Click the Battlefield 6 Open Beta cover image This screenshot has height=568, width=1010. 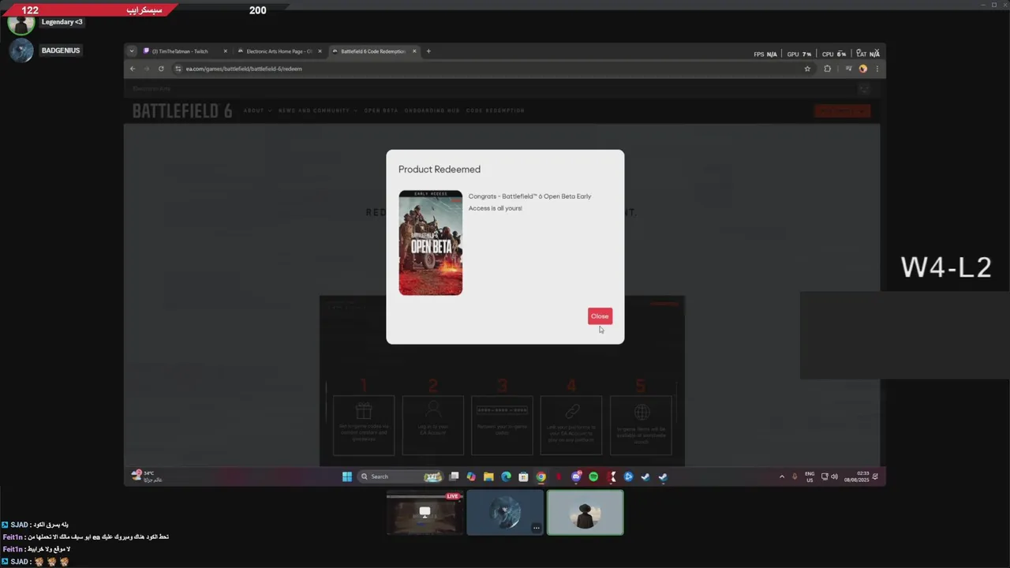pos(431,243)
